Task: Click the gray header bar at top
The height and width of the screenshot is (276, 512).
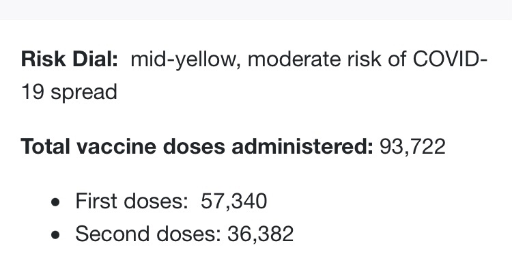Action: [256, 9]
